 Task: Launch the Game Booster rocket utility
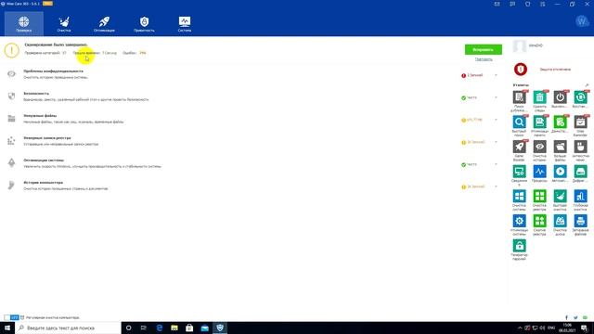[520, 147]
